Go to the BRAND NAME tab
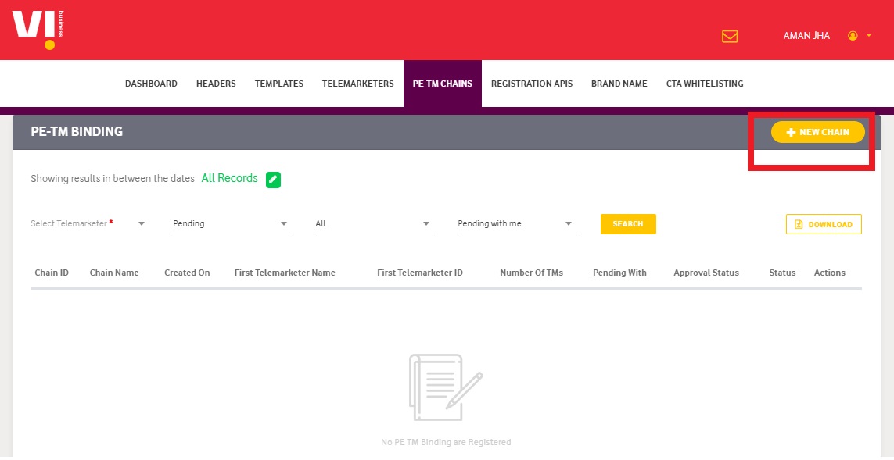This screenshot has width=894, height=460. coord(619,84)
